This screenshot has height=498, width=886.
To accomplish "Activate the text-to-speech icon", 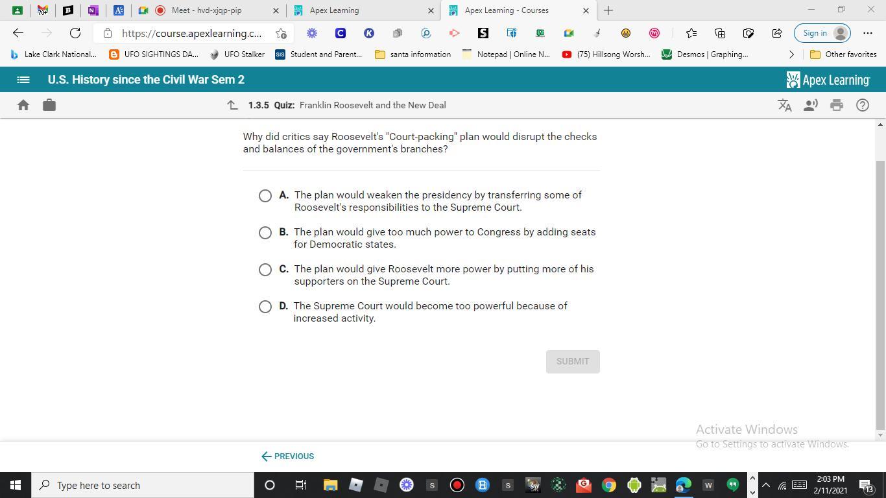I will coord(811,105).
